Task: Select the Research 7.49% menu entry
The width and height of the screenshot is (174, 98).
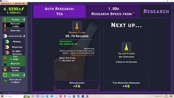Action: pyautogui.click(x=14, y=25)
